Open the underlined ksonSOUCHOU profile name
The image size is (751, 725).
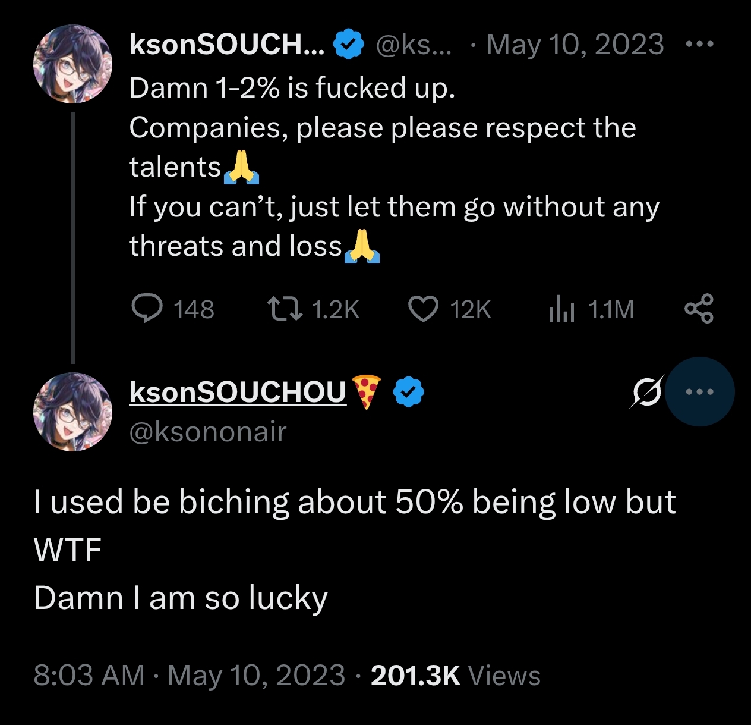pos(238,392)
